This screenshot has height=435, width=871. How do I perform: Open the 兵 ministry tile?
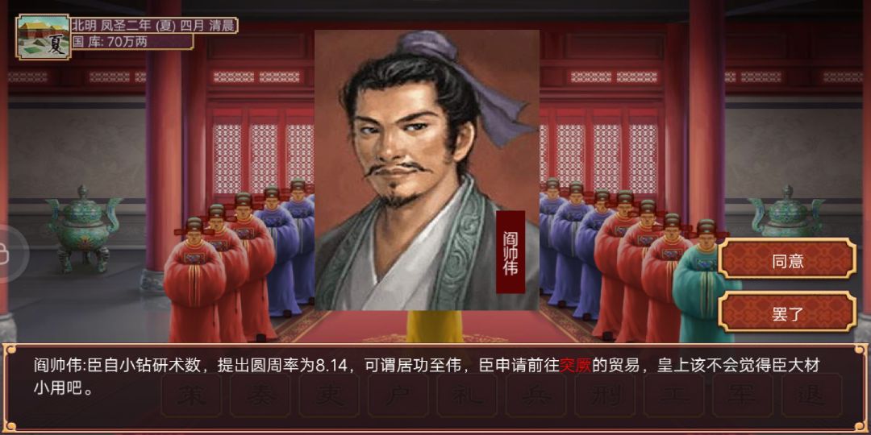(x=536, y=395)
